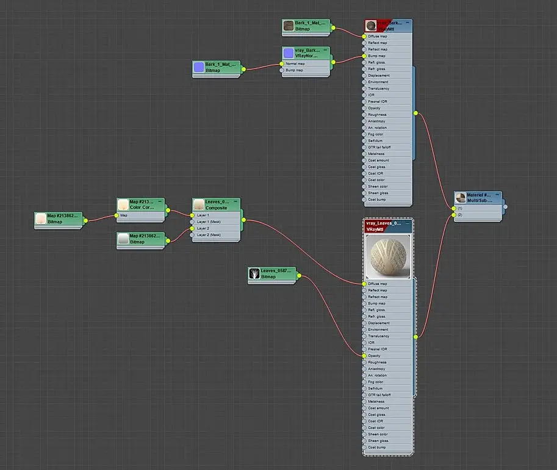Click the Map input slot on Color Cor node
557x470 pixels.
coord(141,215)
